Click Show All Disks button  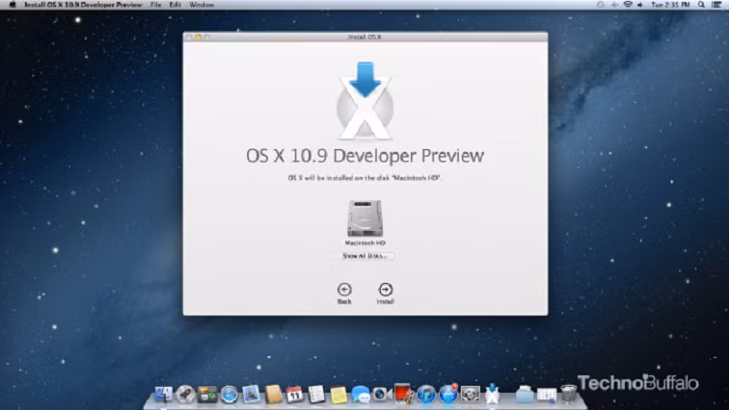364,256
